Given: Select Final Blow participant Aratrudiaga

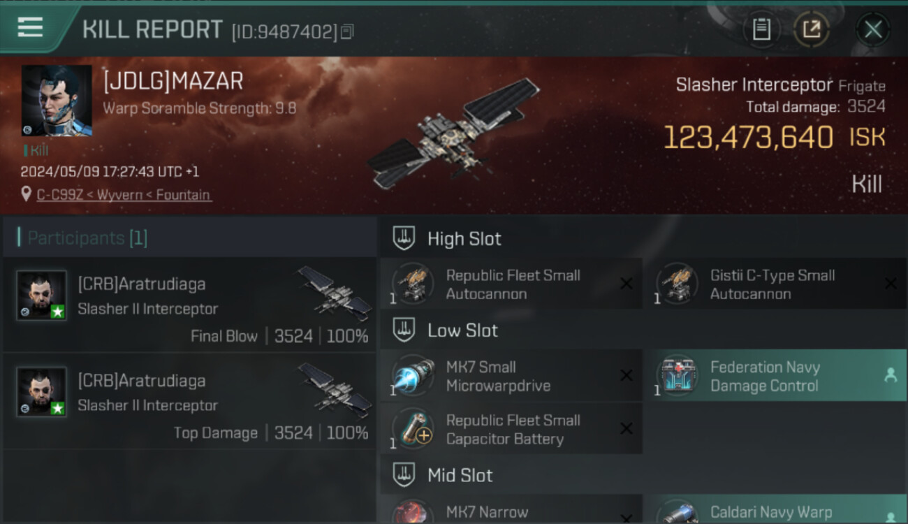Looking at the screenshot, I should [190, 304].
